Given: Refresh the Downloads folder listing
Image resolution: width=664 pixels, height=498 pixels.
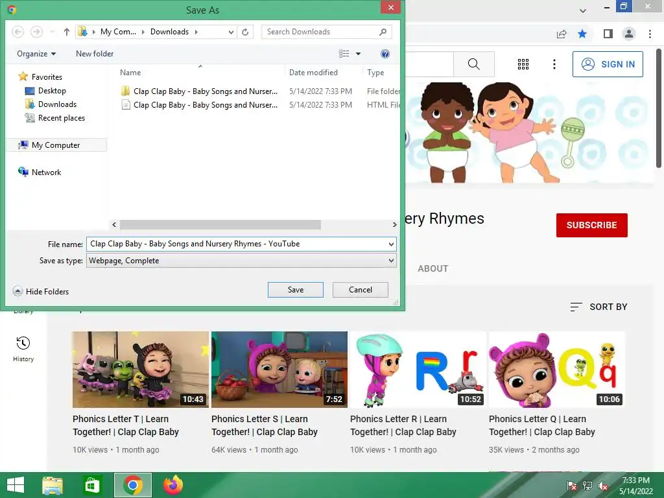Looking at the screenshot, I should tap(245, 32).
